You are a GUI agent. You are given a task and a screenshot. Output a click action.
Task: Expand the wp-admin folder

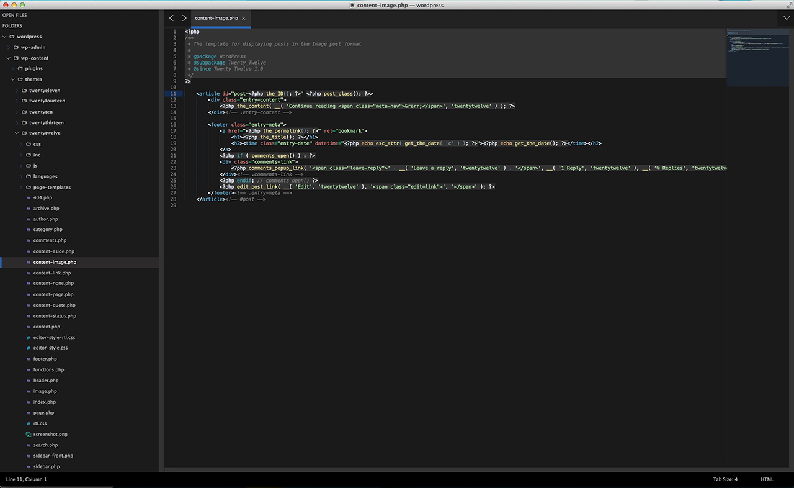click(7, 47)
